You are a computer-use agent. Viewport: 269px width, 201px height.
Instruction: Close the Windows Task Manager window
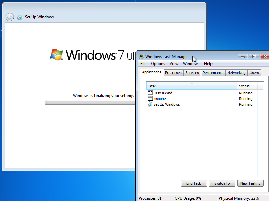tap(265, 57)
